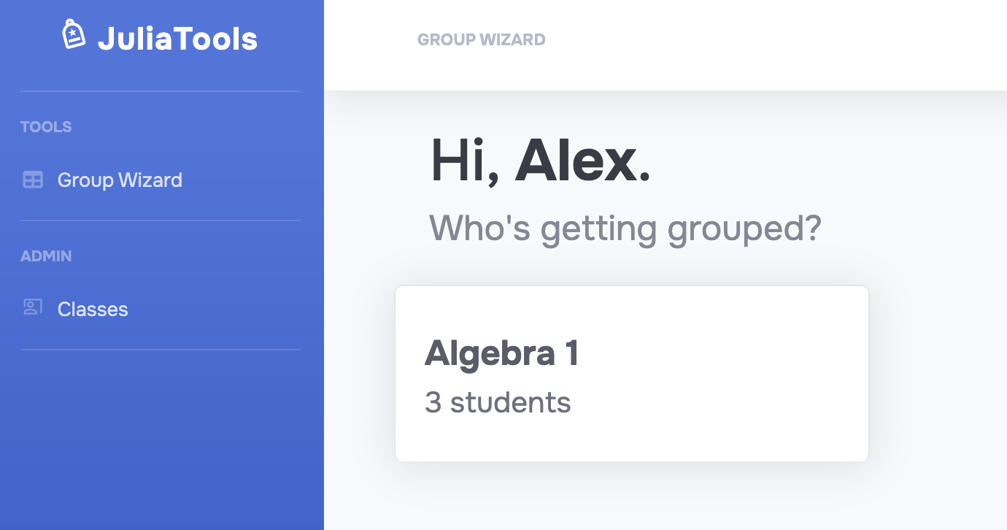Select the GROUP WIZARD header breadcrumb
This screenshot has height=530, width=1007.
(481, 39)
